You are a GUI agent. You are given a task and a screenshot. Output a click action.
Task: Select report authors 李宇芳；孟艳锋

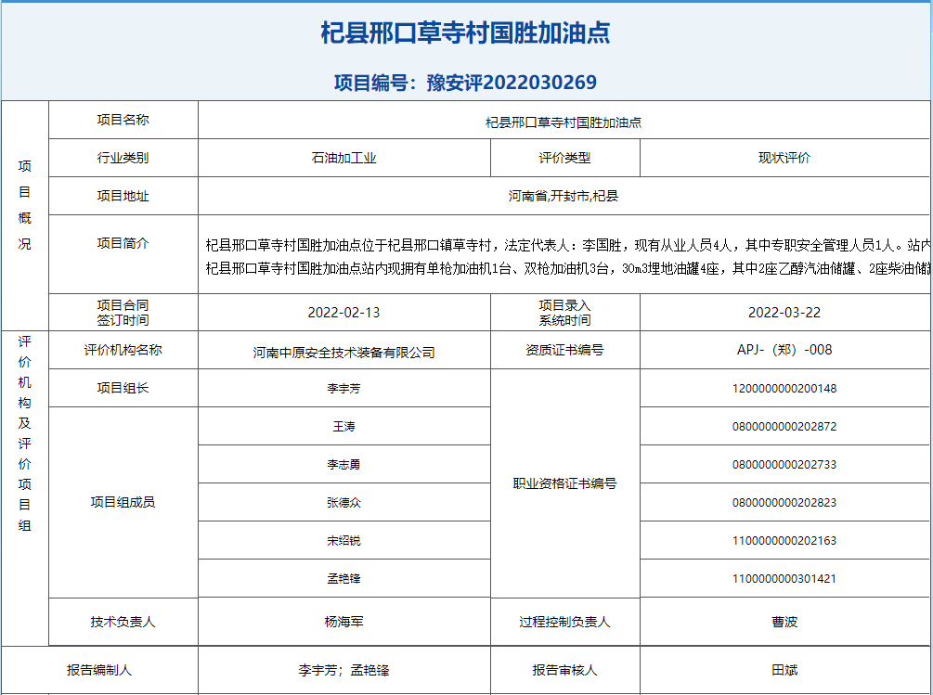pyautogui.click(x=343, y=671)
